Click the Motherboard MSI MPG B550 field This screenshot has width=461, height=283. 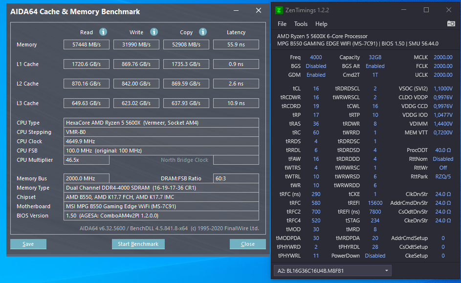[161, 206]
